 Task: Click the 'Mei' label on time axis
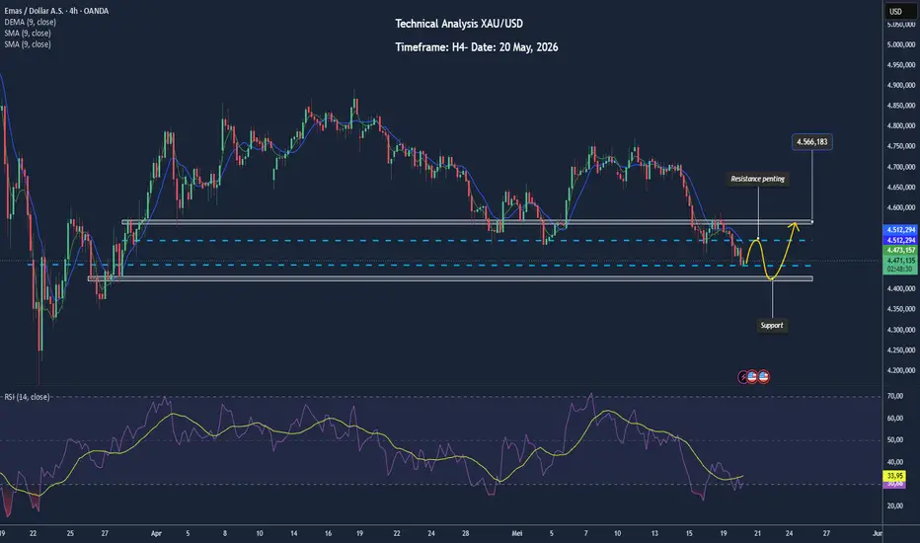(x=517, y=533)
